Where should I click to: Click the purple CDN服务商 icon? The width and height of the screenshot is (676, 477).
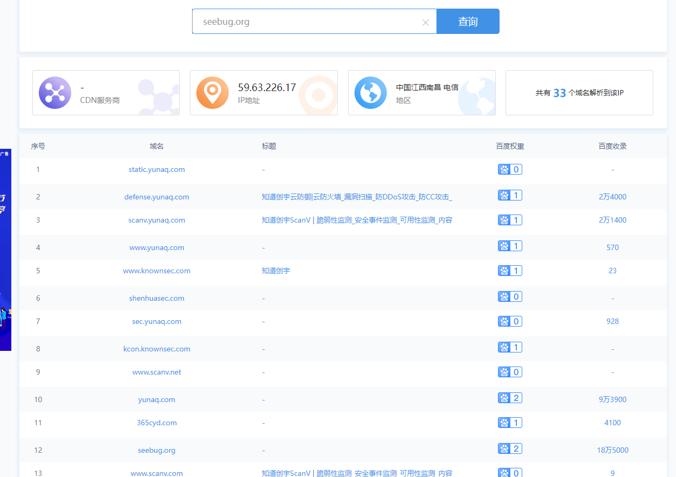click(55, 93)
